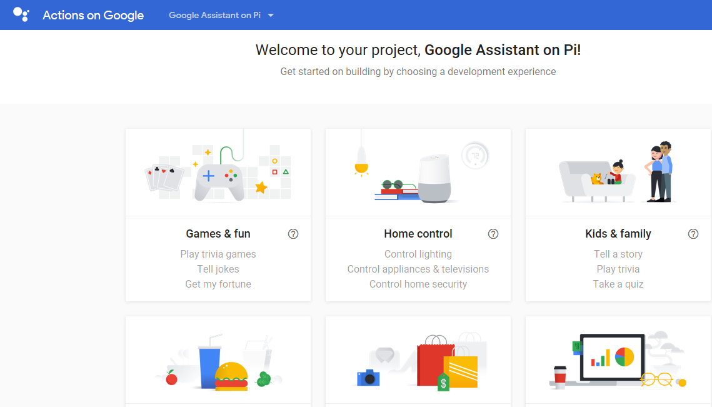Click the welcome heading text
The width and height of the screenshot is (712, 407).
418,49
